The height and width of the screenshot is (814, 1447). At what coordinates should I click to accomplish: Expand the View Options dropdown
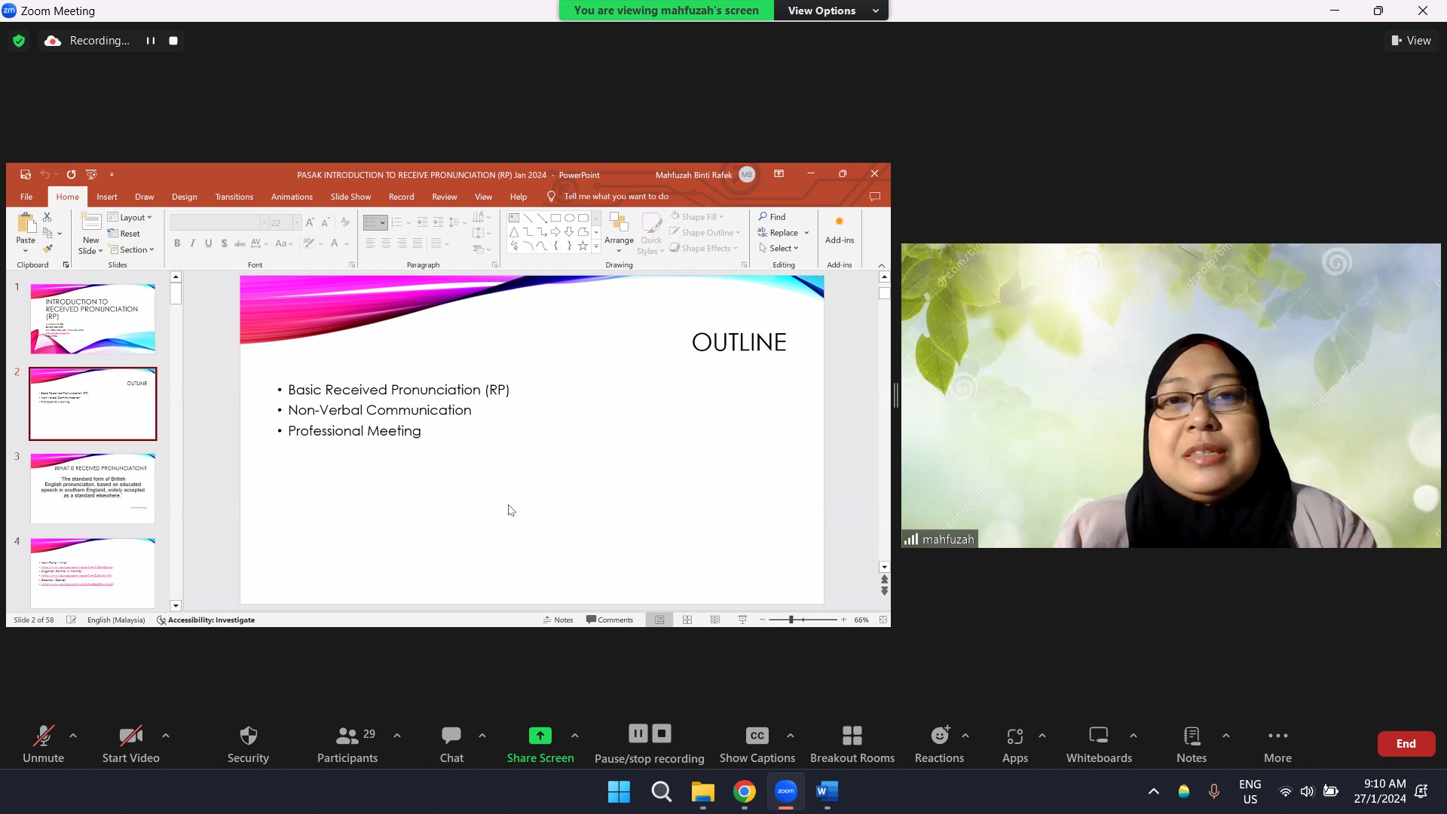(x=831, y=11)
